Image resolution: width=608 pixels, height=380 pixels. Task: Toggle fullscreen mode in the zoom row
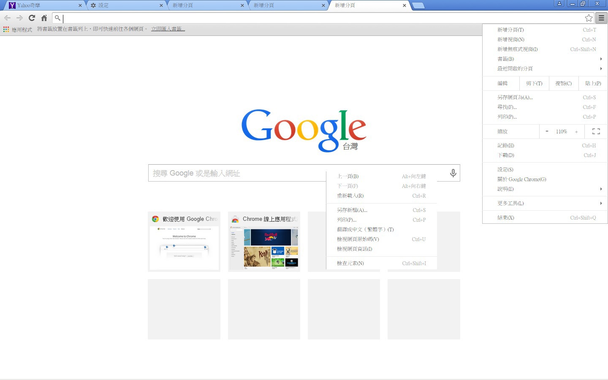[596, 131]
